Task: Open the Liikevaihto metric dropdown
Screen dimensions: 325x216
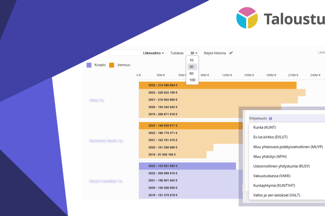Action: (138, 53)
